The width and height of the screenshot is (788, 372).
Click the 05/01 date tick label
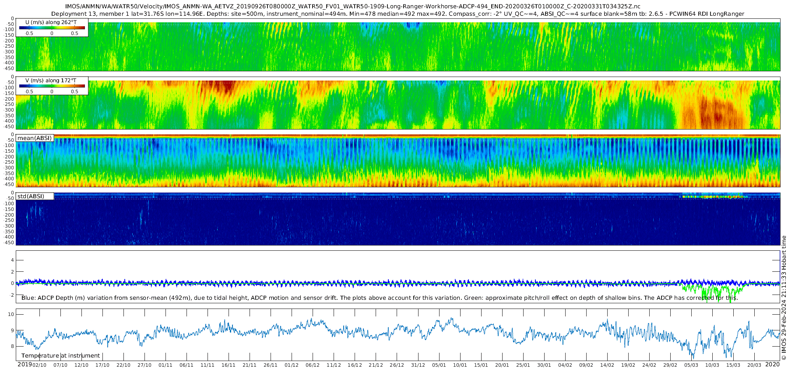pyautogui.click(x=439, y=365)
